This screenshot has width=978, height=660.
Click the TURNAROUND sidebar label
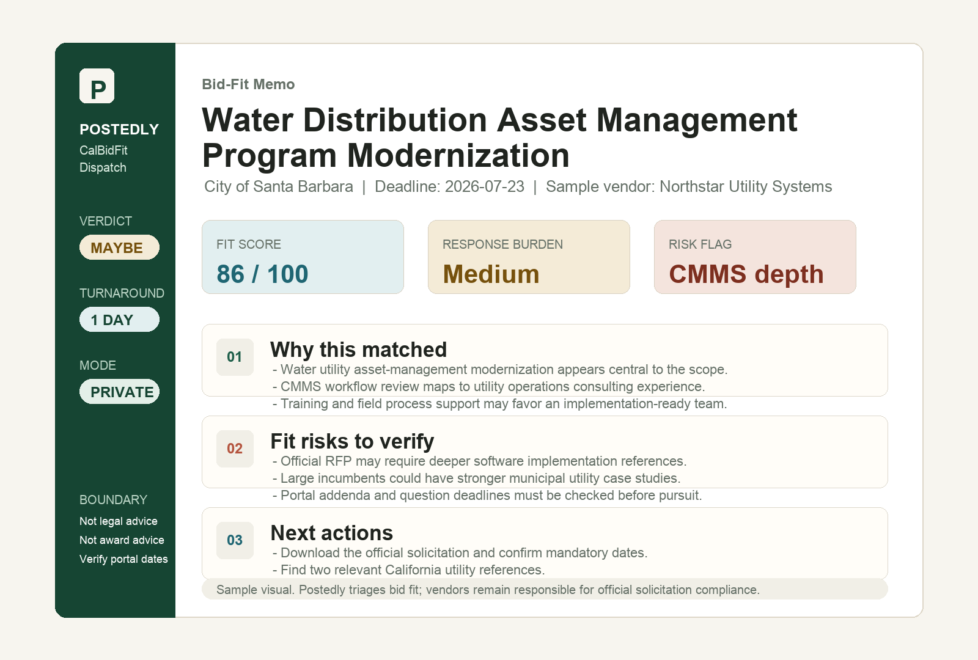coord(122,293)
